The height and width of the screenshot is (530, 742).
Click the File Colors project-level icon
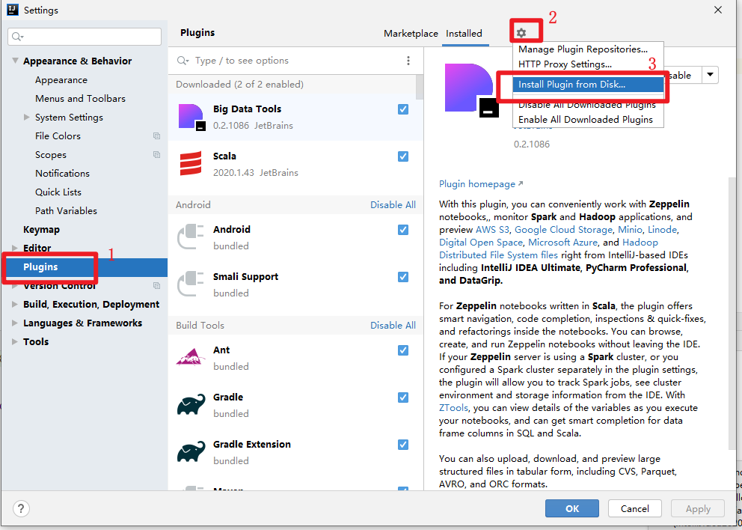(x=156, y=136)
